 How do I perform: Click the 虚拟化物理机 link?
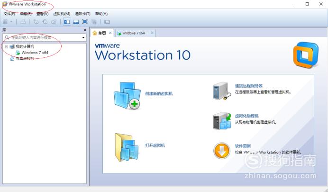[246, 116]
